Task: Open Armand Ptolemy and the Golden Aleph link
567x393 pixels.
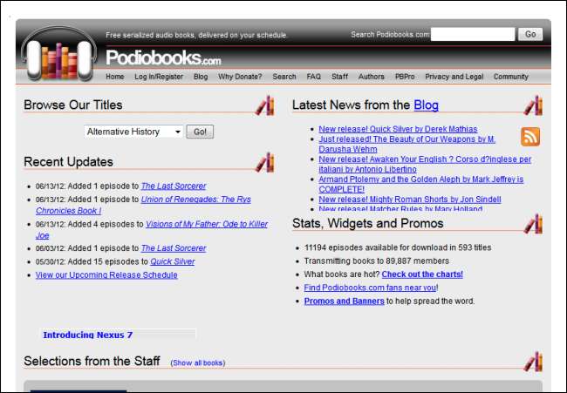Action: pos(421,184)
